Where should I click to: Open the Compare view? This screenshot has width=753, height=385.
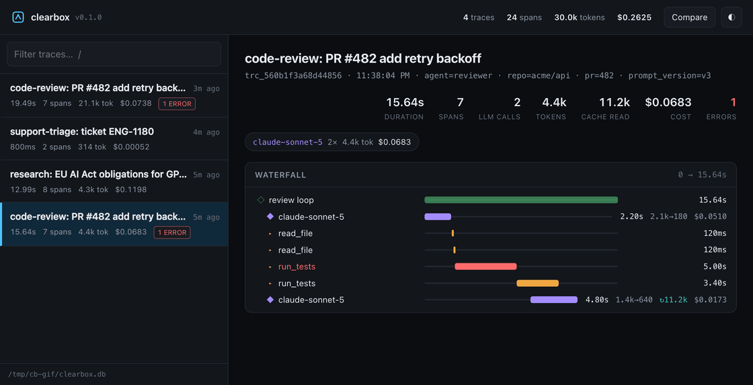[689, 17]
